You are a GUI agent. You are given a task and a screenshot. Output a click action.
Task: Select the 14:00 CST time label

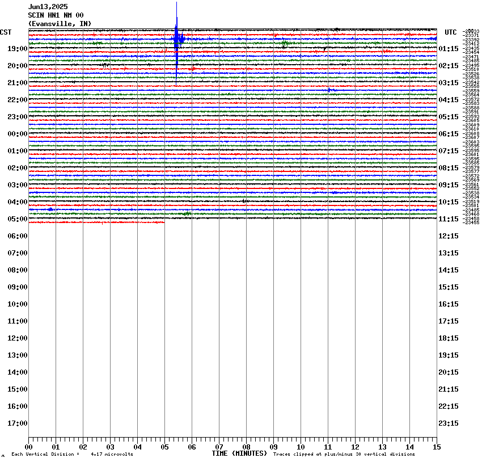click(18, 372)
